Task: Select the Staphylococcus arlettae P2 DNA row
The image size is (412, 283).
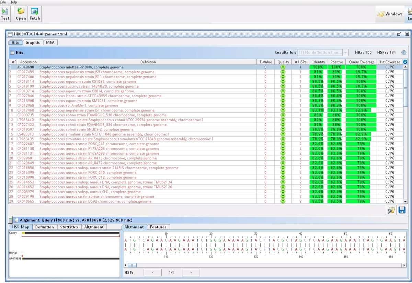Action: 205,67
